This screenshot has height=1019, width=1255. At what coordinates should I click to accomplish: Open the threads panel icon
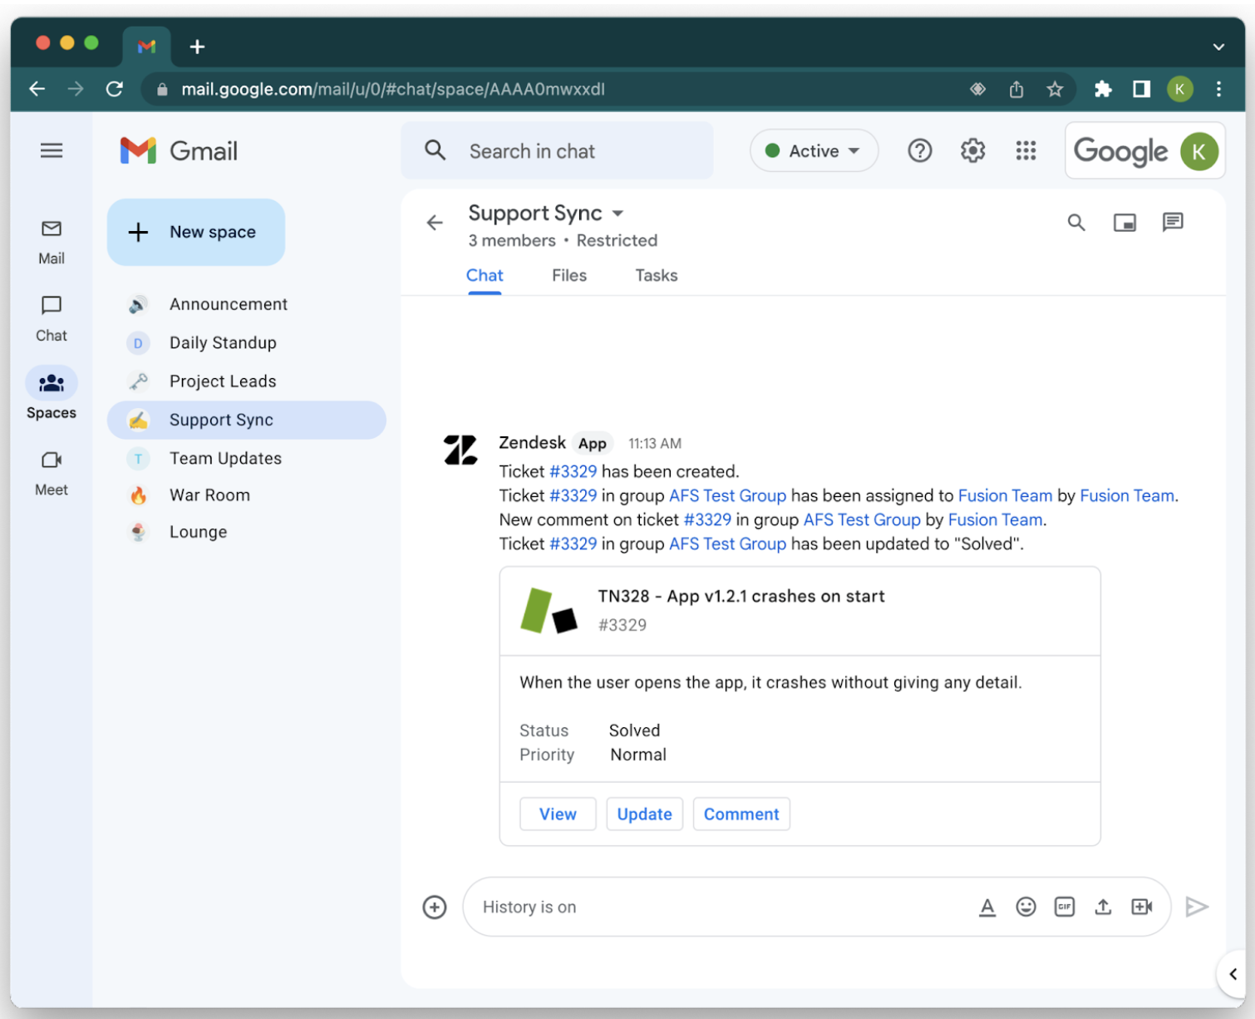1173,222
